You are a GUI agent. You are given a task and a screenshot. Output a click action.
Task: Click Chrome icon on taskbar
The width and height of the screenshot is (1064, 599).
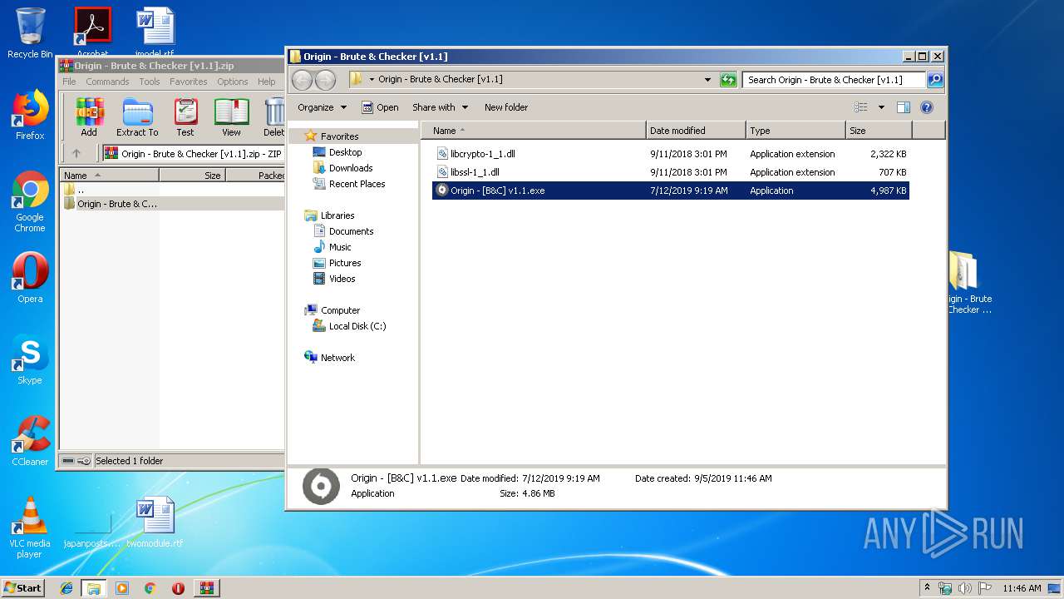(x=150, y=588)
